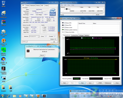Open the About tab in CPU-Z
The width and height of the screenshot is (123, 98).
[46, 5]
